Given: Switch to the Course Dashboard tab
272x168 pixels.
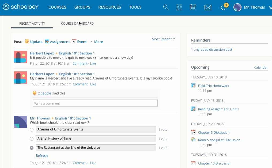Looking at the screenshot, I should click(77, 24).
